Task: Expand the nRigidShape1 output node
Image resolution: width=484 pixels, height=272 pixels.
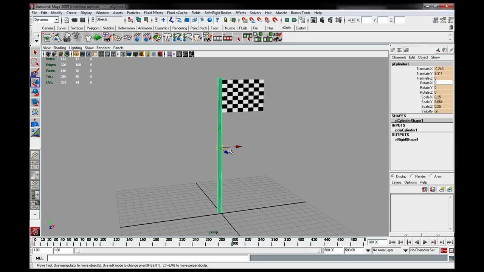Action: pyautogui.click(x=406, y=139)
